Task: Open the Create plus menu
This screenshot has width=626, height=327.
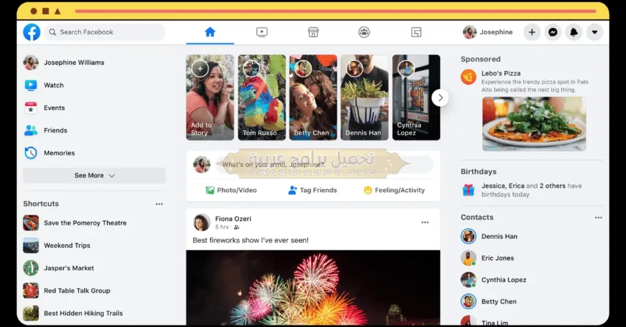Action: coord(532,32)
